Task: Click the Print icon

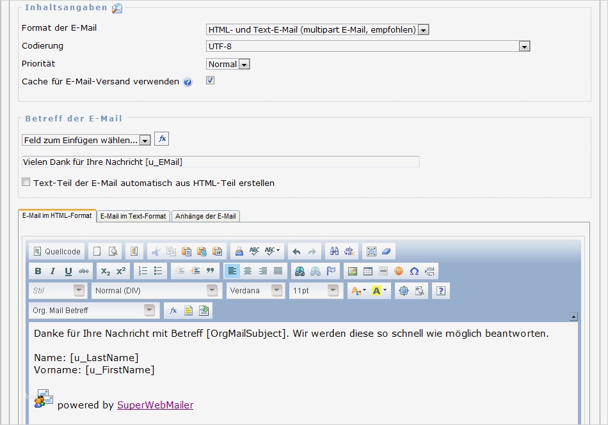Action: pyautogui.click(x=239, y=252)
